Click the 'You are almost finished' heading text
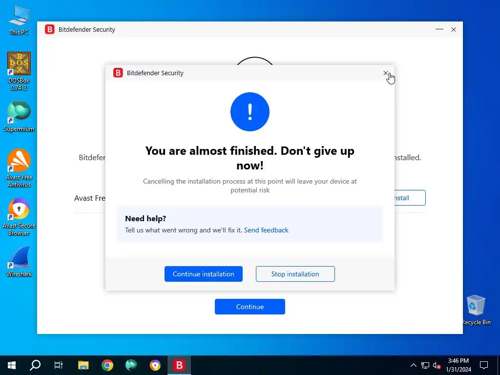This screenshot has width=500, height=375. (x=250, y=158)
